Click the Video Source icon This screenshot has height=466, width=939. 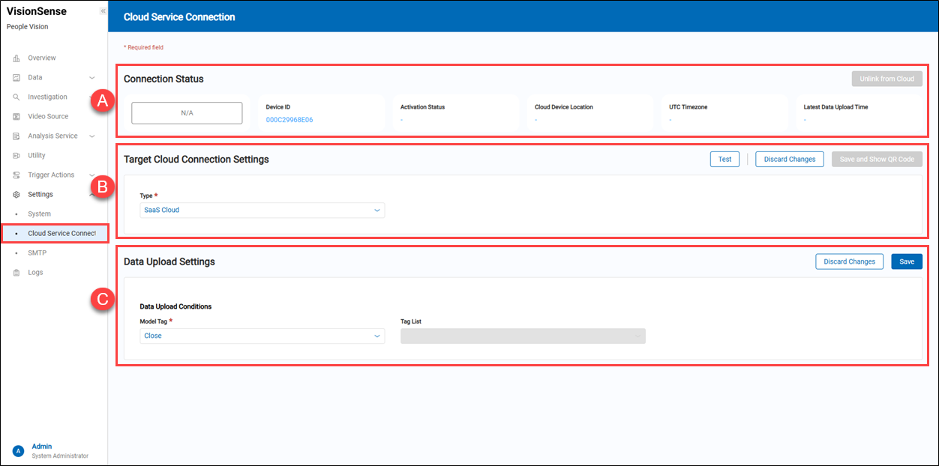pyautogui.click(x=16, y=117)
